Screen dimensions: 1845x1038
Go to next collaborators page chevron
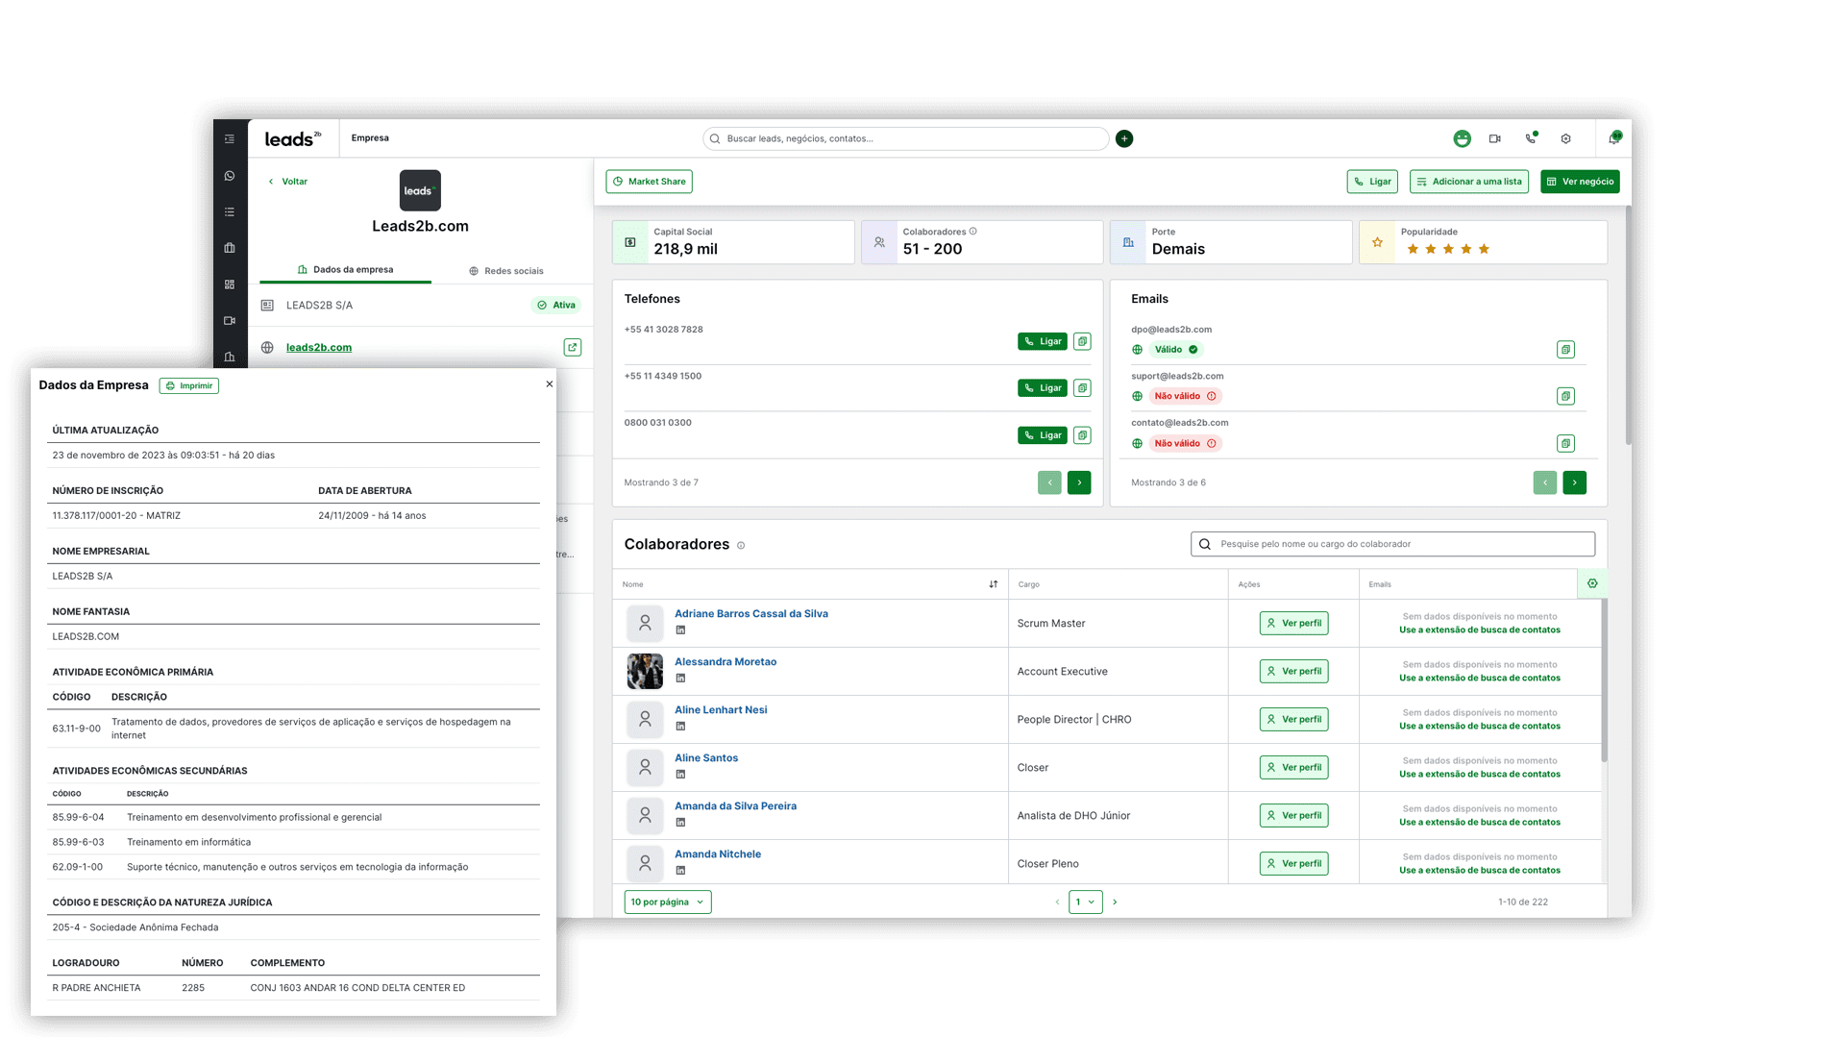[1115, 902]
